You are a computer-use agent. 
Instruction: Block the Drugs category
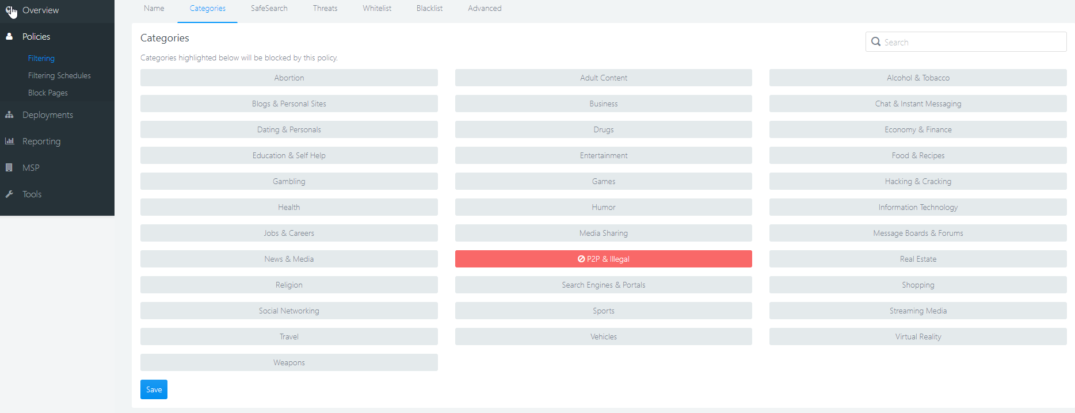[604, 129]
